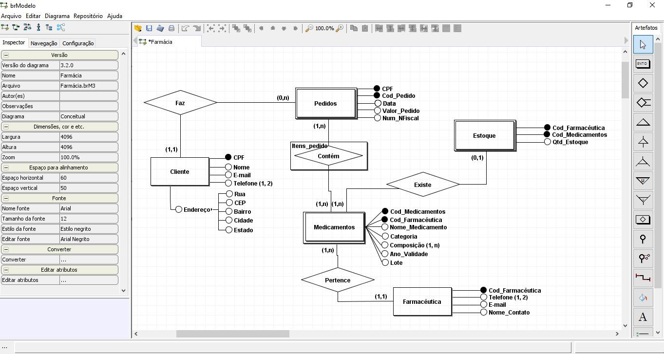Collapse the Espaço para alinhamento section

(x=6, y=168)
